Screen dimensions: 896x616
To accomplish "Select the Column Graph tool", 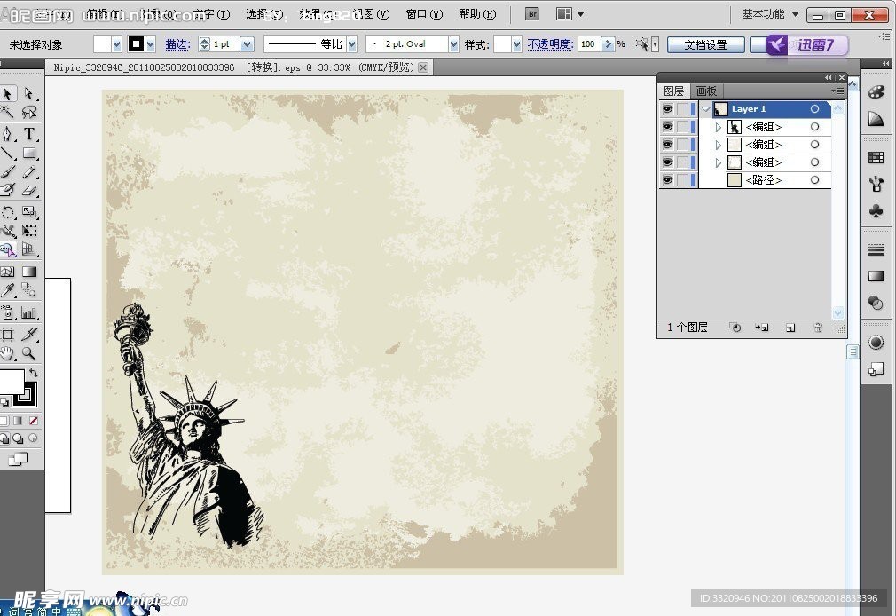I will 29,312.
